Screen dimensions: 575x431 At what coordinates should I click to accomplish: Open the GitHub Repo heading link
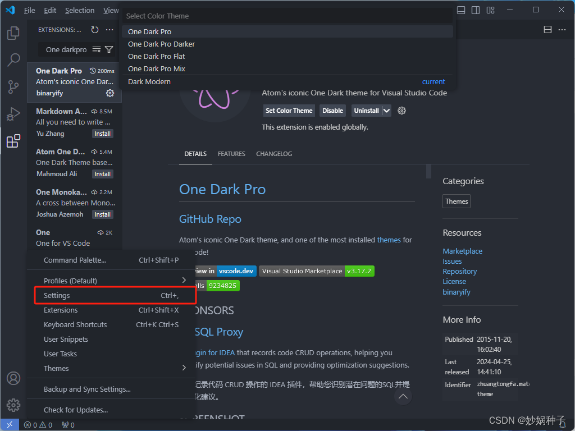[x=210, y=219]
